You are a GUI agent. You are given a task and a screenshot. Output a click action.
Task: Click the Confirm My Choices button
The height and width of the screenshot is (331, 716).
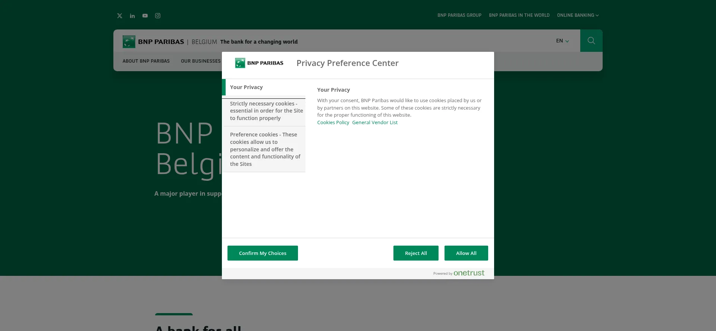(263, 253)
